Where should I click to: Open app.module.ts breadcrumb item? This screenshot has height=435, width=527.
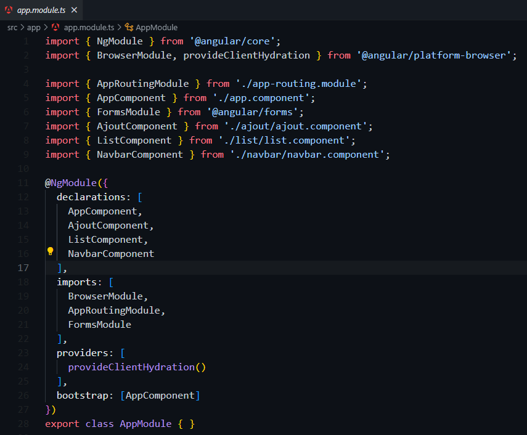[x=89, y=28]
